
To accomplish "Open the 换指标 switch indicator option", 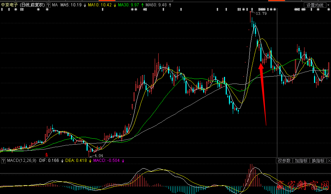I will [318, 161].
